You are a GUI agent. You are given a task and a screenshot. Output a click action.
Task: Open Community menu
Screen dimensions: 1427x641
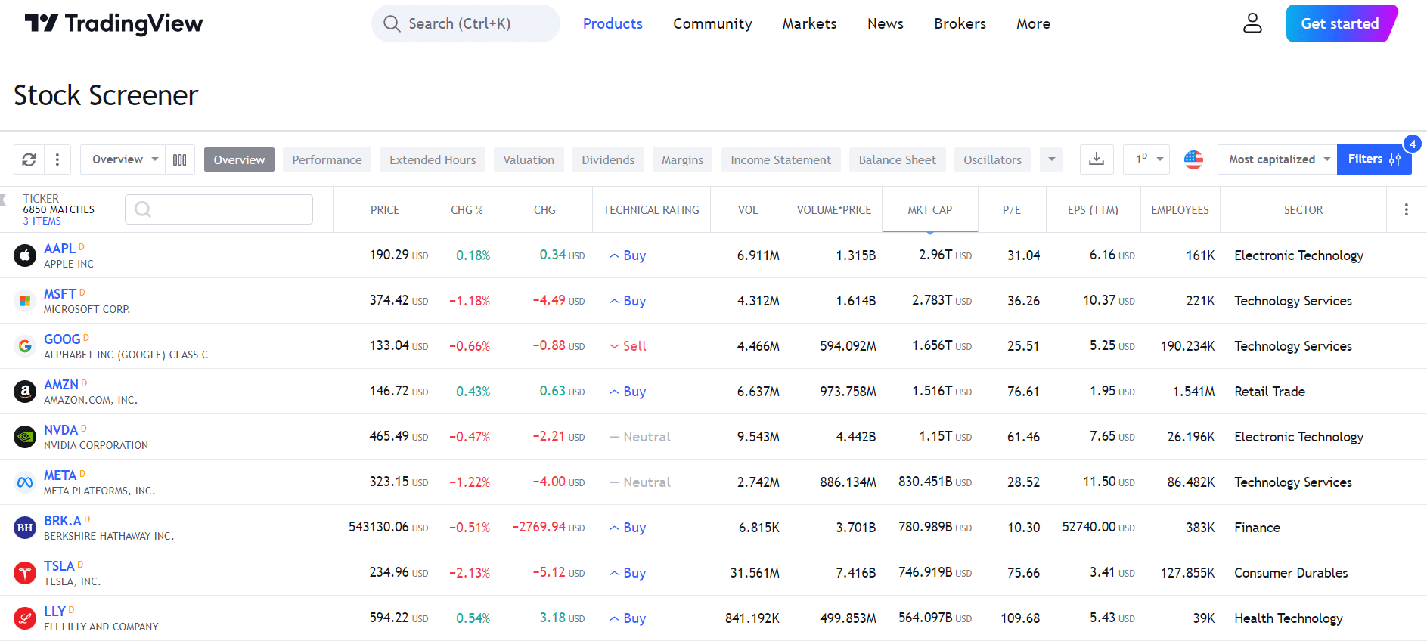(x=712, y=23)
